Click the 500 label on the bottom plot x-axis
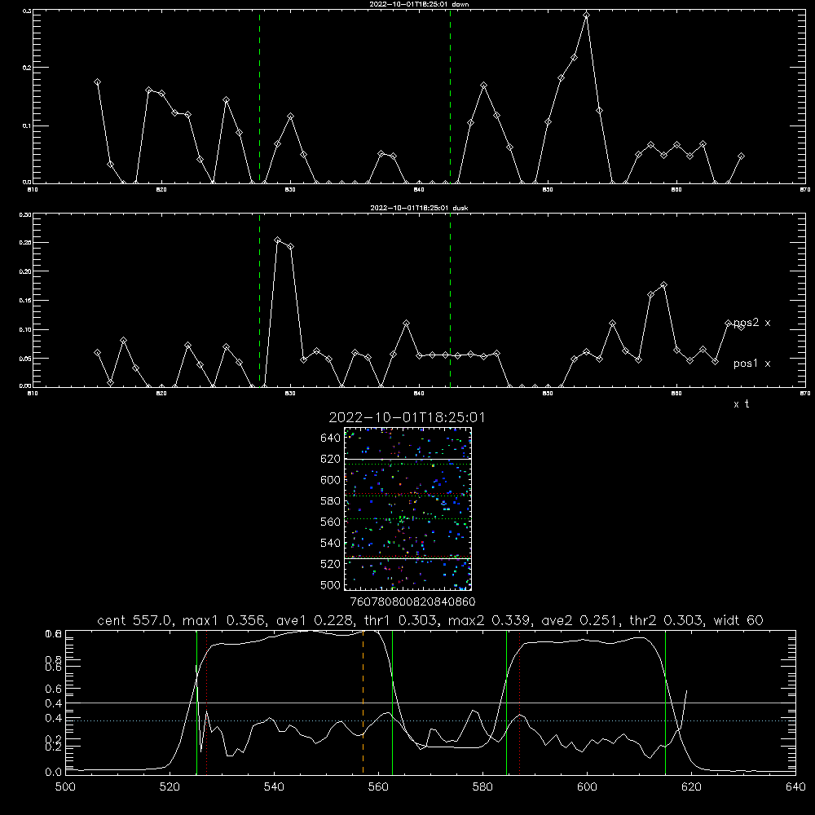Viewport: 815px width, 815px height. click(65, 787)
